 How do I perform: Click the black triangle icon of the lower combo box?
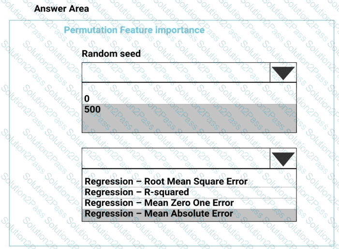coord(283,159)
